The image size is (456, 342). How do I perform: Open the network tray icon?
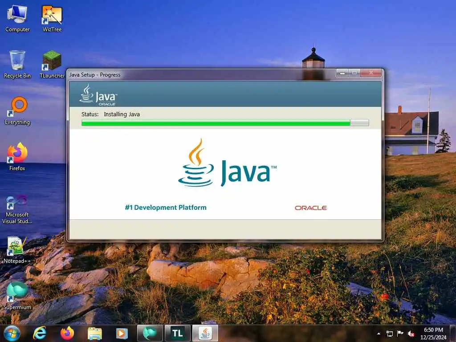tap(389, 334)
